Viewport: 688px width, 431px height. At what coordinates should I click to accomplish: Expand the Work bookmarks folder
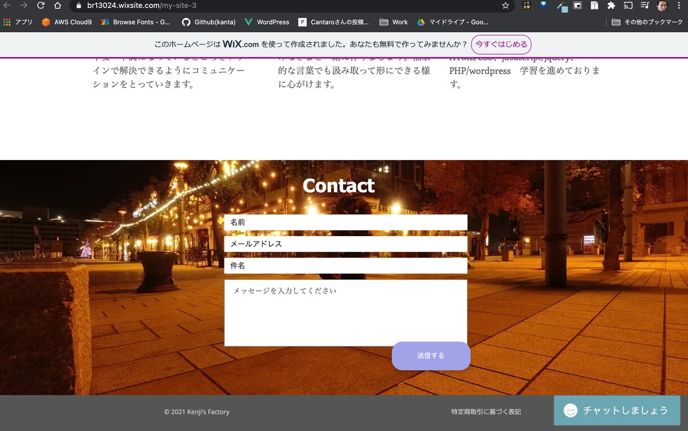click(394, 22)
